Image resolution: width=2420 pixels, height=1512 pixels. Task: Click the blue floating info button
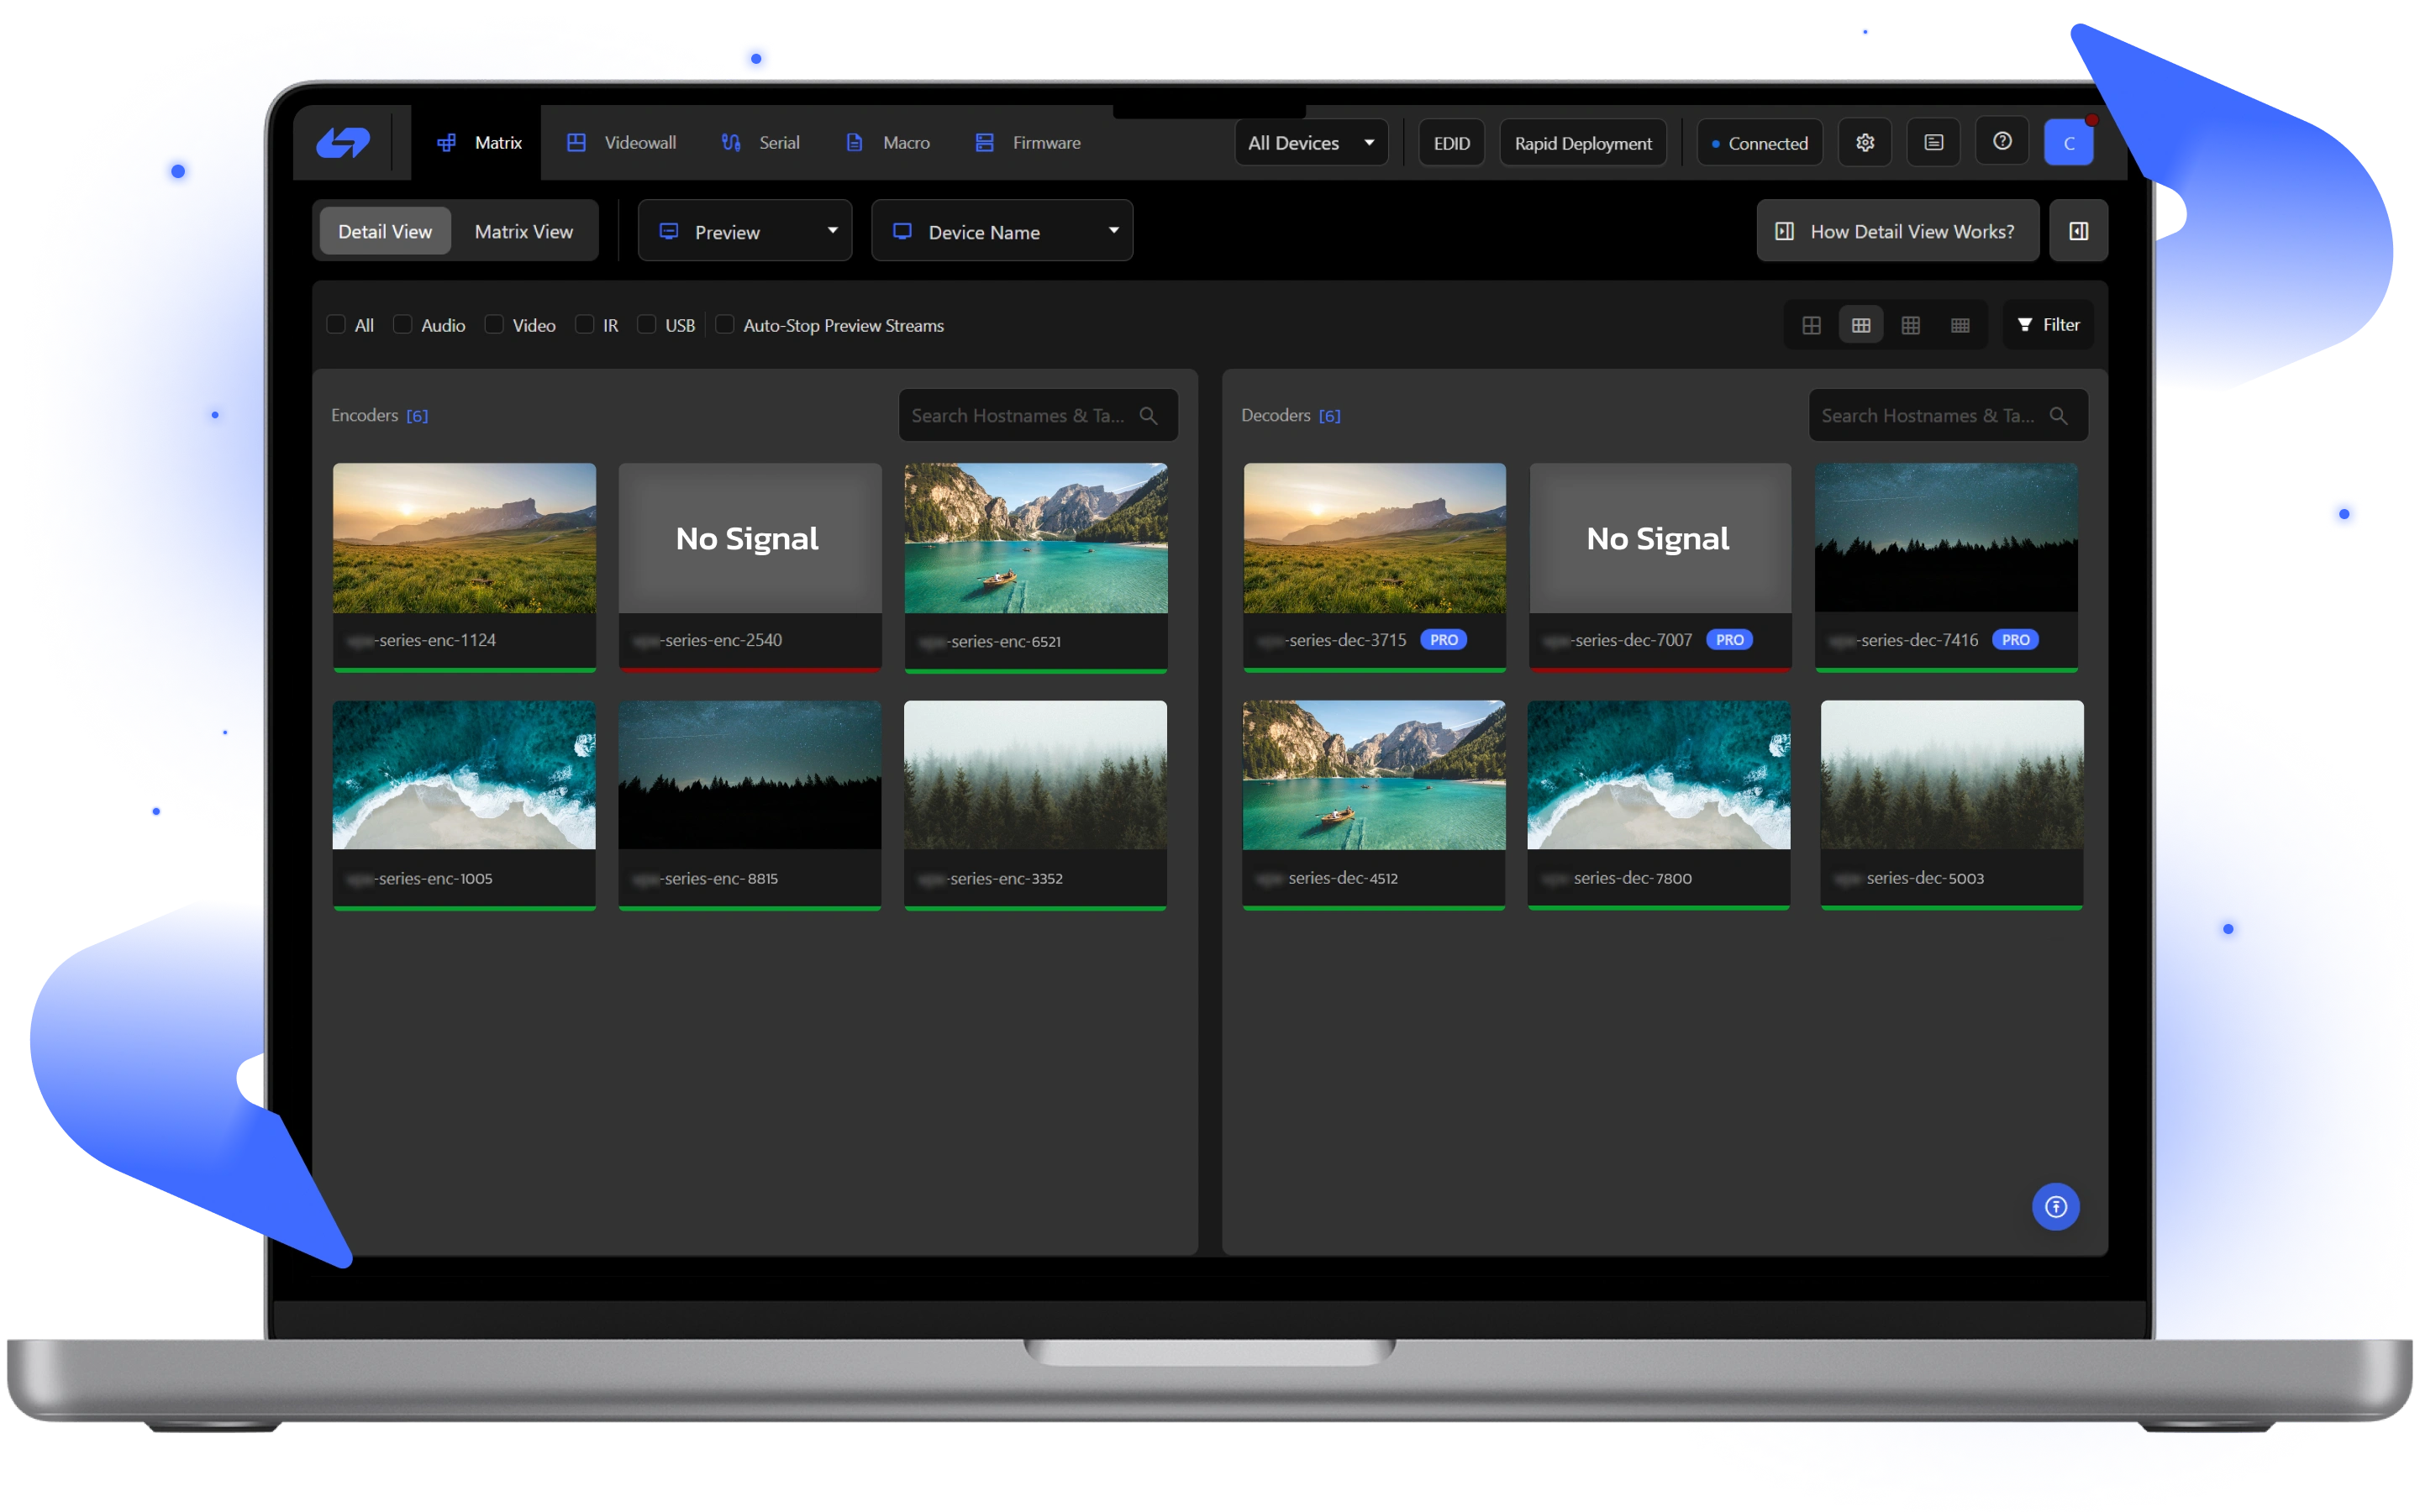(x=2055, y=1207)
